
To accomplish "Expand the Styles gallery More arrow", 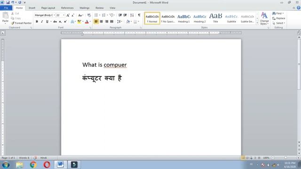I will point(257,23).
